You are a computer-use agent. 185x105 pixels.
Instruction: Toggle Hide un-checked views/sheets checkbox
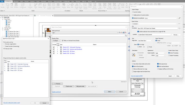coord(63,41)
